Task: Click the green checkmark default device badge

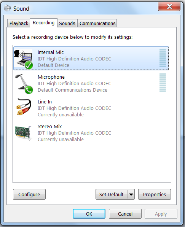Action: 29,65
